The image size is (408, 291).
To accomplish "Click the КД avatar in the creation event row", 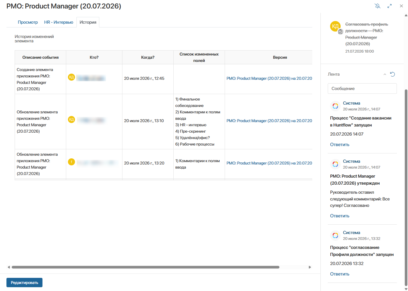I will pos(71,77).
